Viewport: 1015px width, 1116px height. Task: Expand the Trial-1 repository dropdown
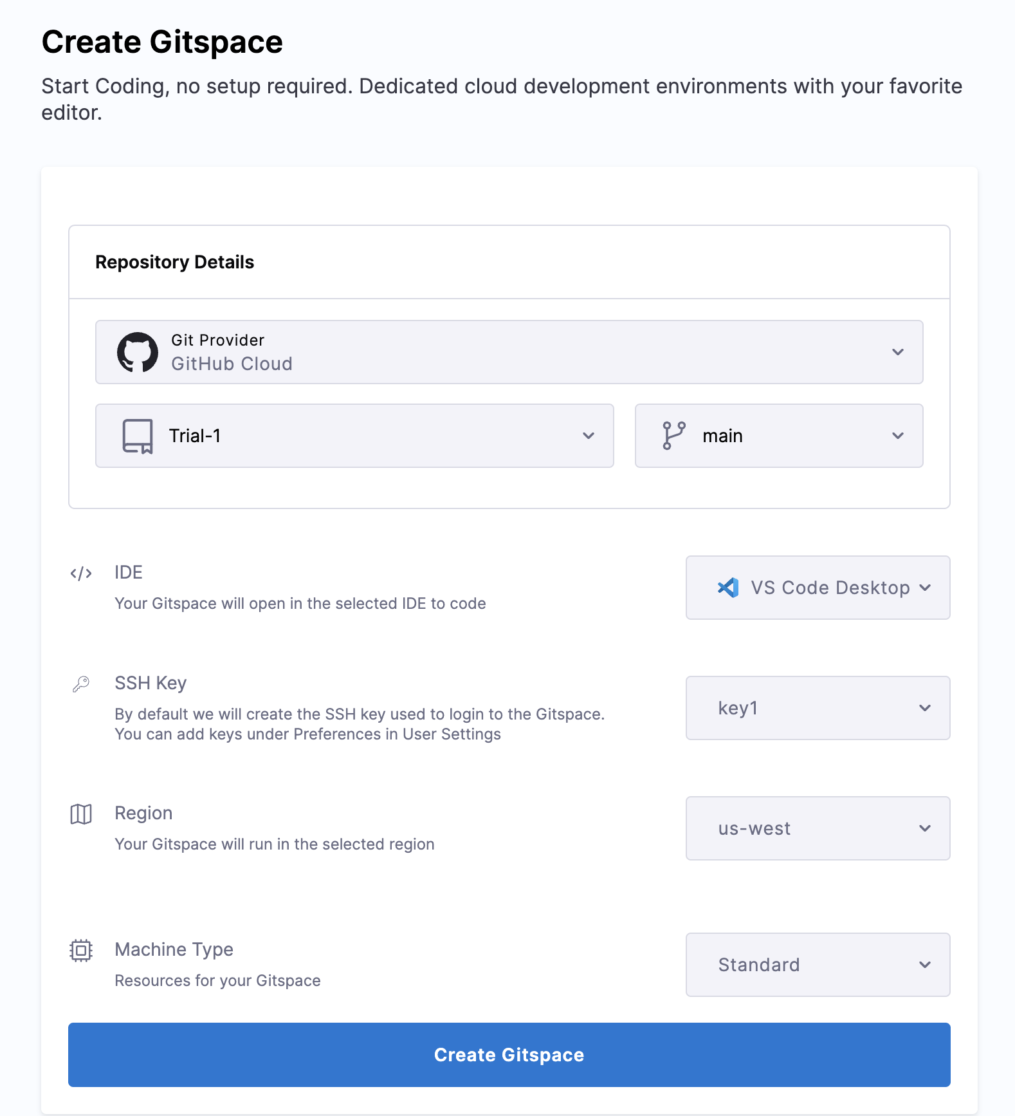pos(354,436)
